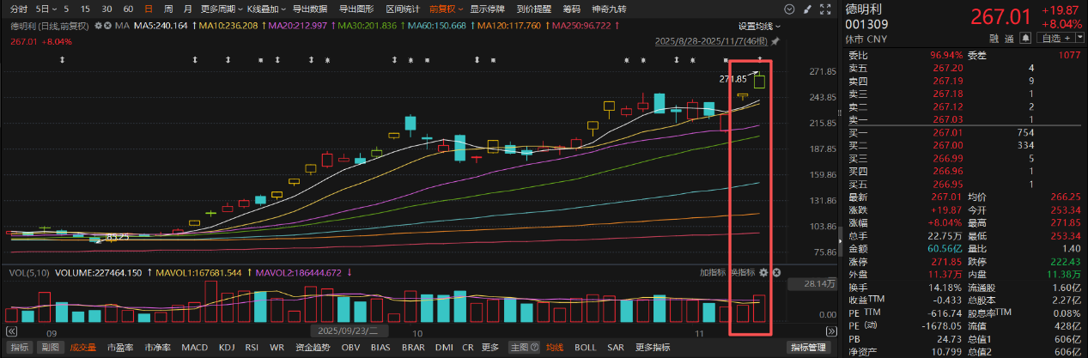Toggle 筹码 chip distribution panel

[572, 9]
